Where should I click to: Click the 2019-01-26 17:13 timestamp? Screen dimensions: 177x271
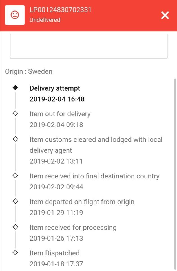[56, 238]
